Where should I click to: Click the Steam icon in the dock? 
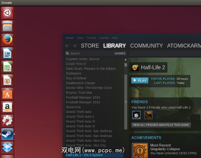click(x=7, y=134)
